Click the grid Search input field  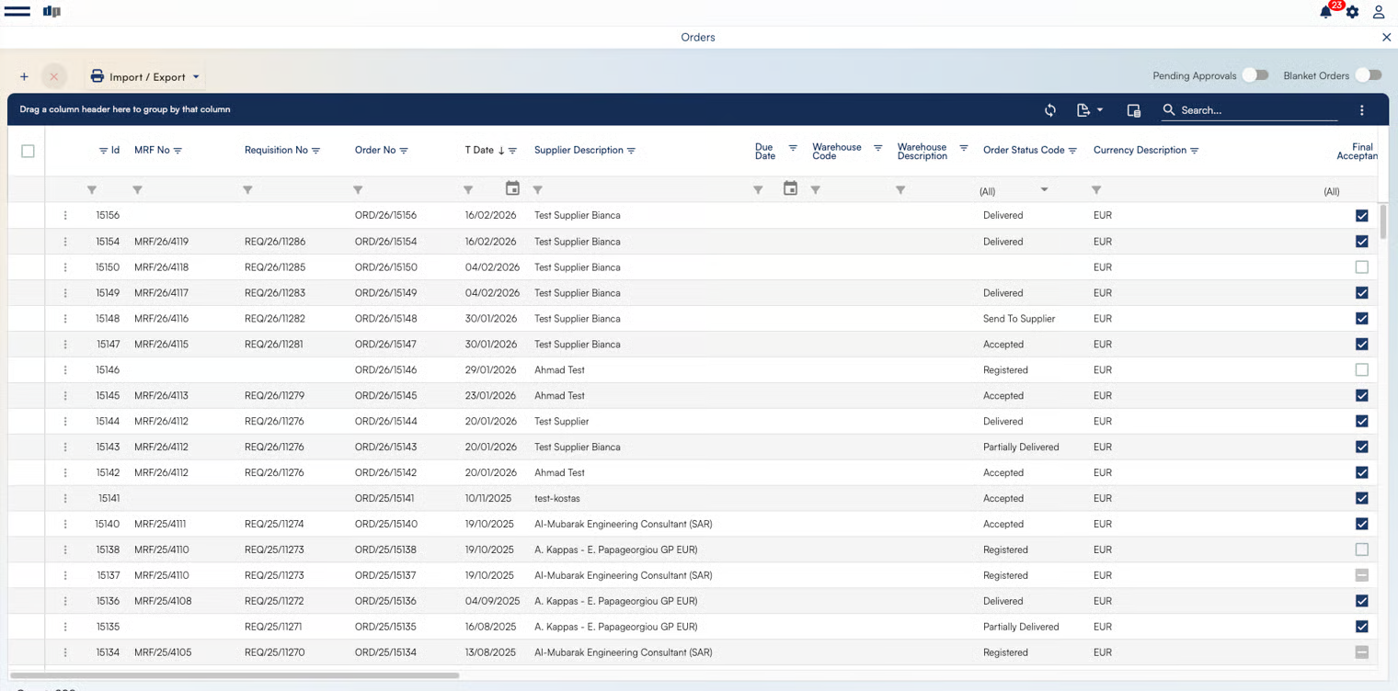(x=1255, y=110)
